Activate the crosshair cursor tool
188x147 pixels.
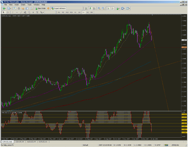pos(8,12)
